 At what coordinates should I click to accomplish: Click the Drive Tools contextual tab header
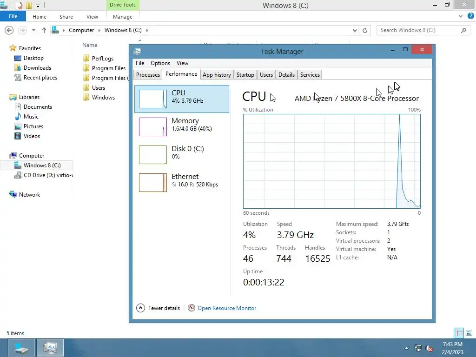click(x=123, y=5)
